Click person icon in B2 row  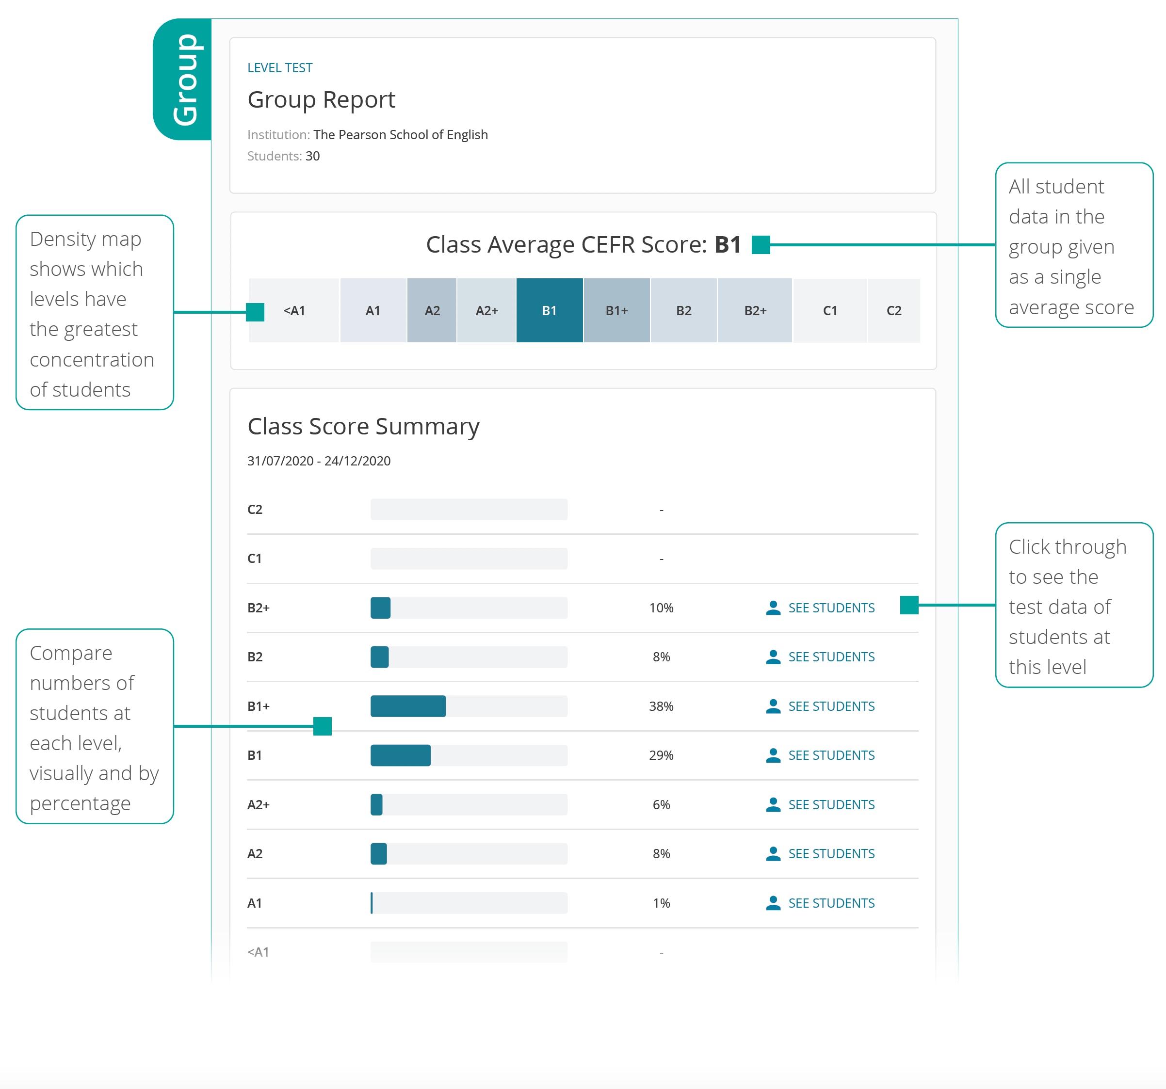point(773,657)
